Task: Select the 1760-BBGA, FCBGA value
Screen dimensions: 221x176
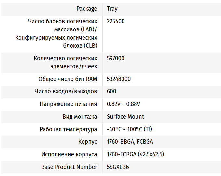Action: (130, 142)
